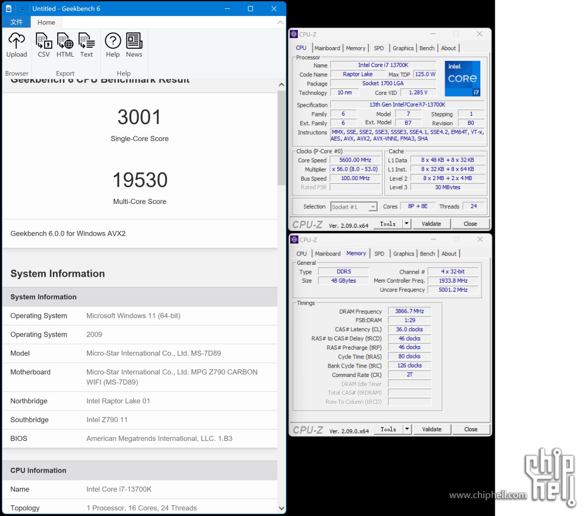Click the Memory Size 48 GBytes value
This screenshot has width=584, height=516.
343,281
